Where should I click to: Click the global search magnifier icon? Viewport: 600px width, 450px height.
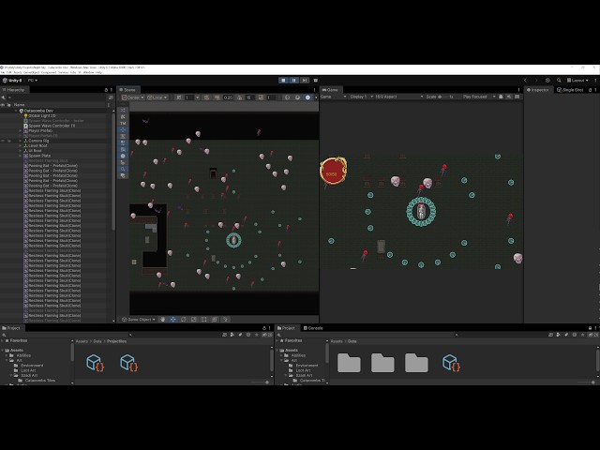pyautogui.click(x=559, y=81)
